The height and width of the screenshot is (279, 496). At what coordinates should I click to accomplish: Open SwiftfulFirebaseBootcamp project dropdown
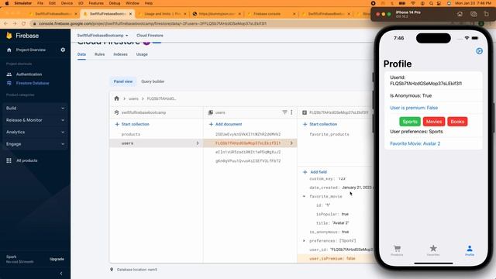coord(102,36)
